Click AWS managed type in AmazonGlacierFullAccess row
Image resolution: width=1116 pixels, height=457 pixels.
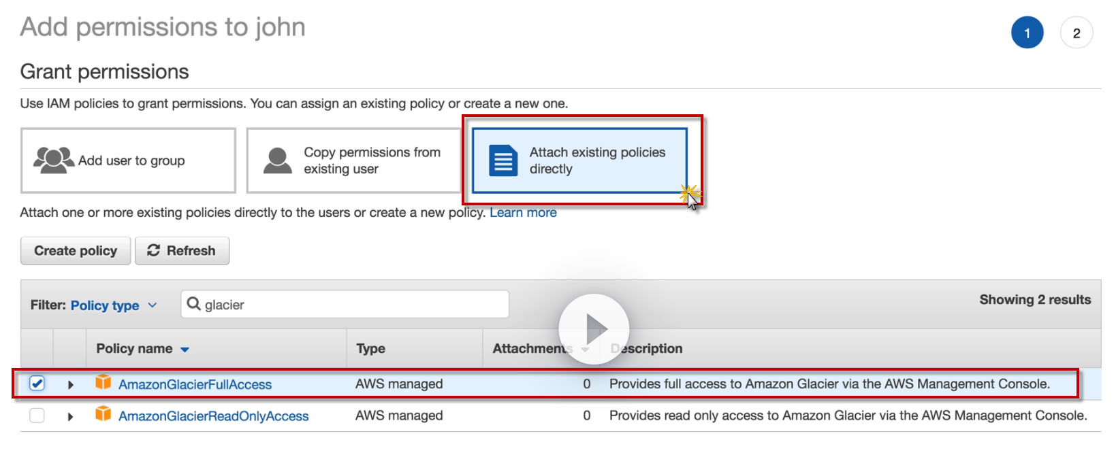tap(399, 384)
